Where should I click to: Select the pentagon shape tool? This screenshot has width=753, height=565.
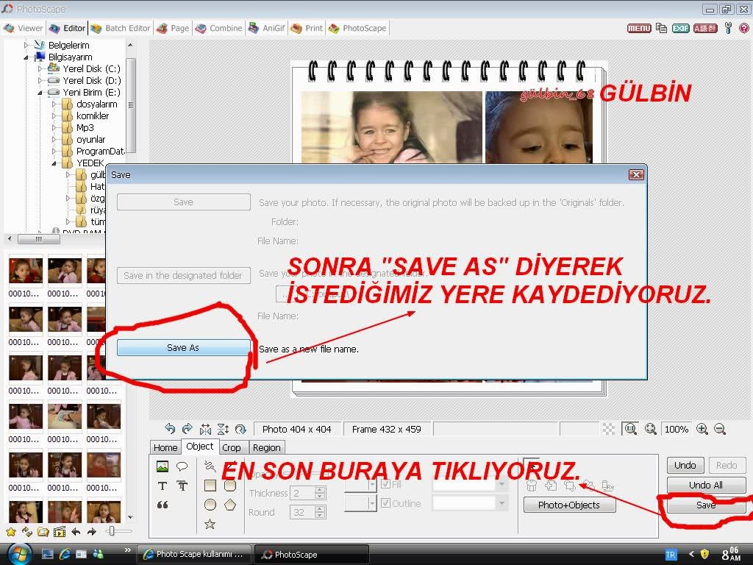click(230, 505)
